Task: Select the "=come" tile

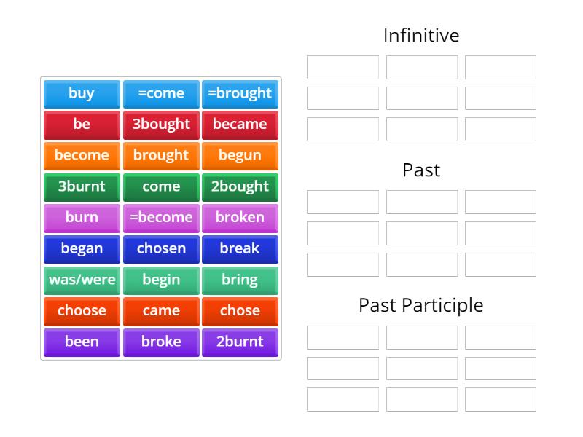Action: (x=161, y=93)
